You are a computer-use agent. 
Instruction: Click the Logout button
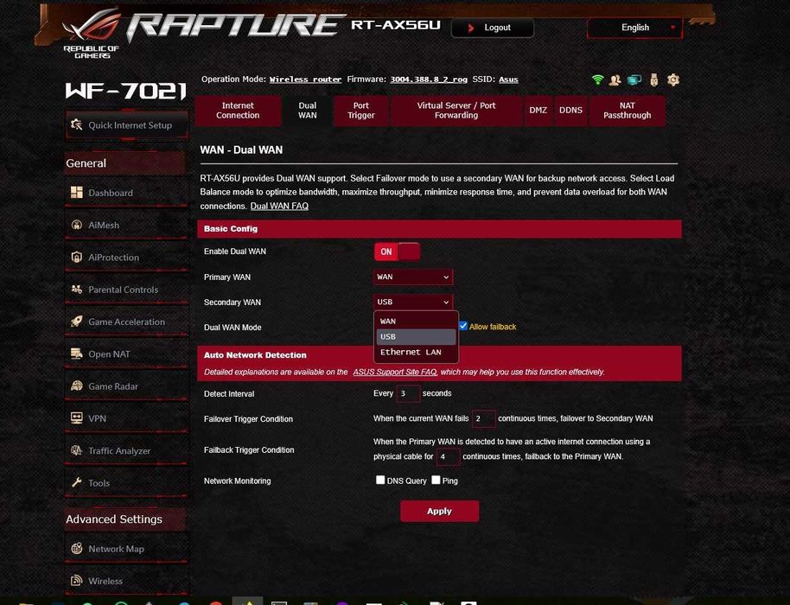tap(493, 28)
